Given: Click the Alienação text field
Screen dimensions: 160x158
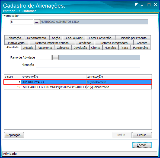Looking at the screenshot, I should pyautogui.click(x=88, y=65).
